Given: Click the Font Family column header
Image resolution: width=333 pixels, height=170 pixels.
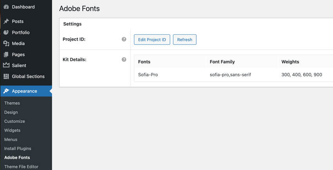Looking at the screenshot, I should coord(222,62).
